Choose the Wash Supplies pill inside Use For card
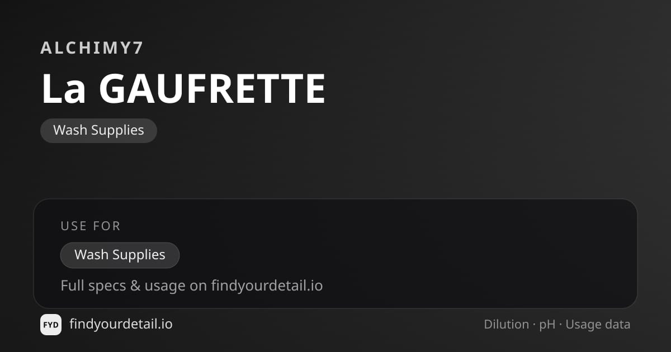Viewport: 671px width, 352px height. (x=120, y=255)
